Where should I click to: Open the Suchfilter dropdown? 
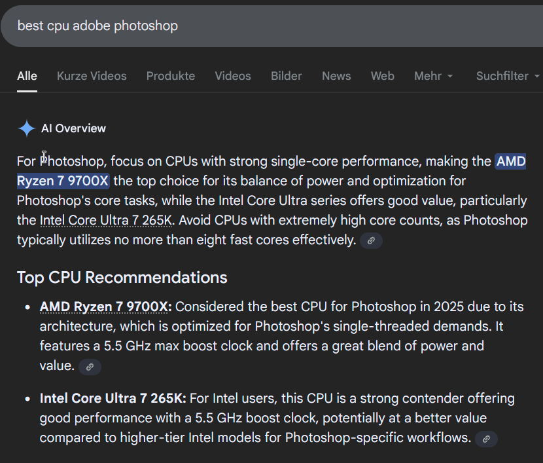(x=506, y=76)
